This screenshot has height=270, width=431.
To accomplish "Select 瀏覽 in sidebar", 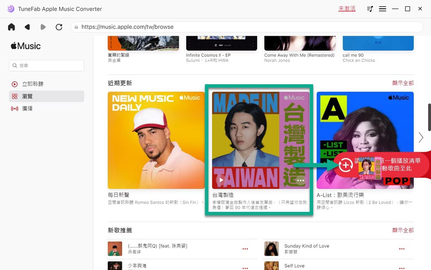I will [x=46, y=96].
